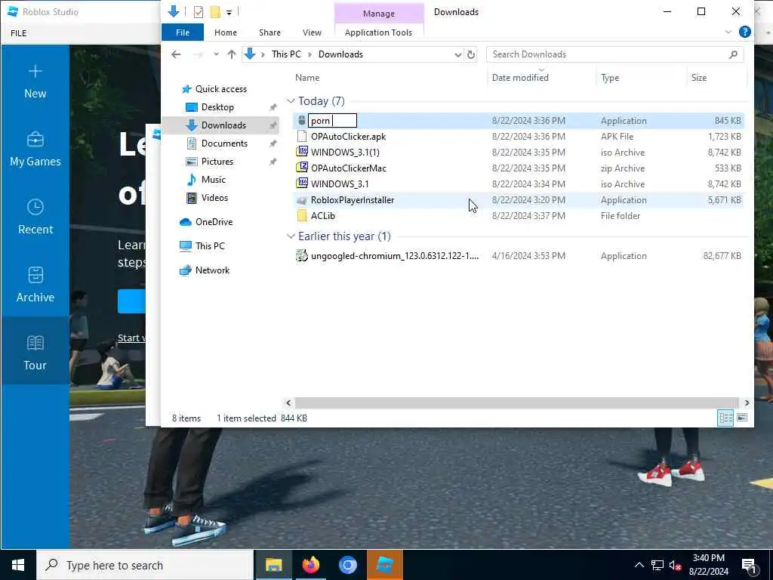Open Recent in Roblox Studio sidebar
The image size is (773, 580).
pos(35,217)
